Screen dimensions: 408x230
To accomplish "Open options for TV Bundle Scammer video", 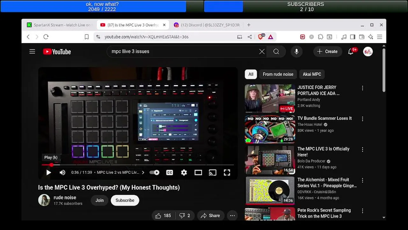I will pyautogui.click(x=362, y=119).
